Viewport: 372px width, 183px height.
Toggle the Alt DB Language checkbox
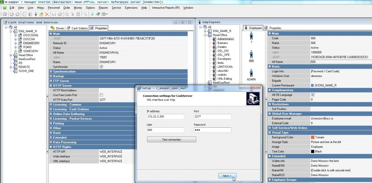(x=313, y=95)
